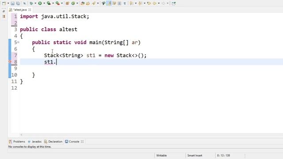Click line number 12 in the gutter
The width and height of the screenshot is (283, 159).
pyautogui.click(x=14, y=88)
